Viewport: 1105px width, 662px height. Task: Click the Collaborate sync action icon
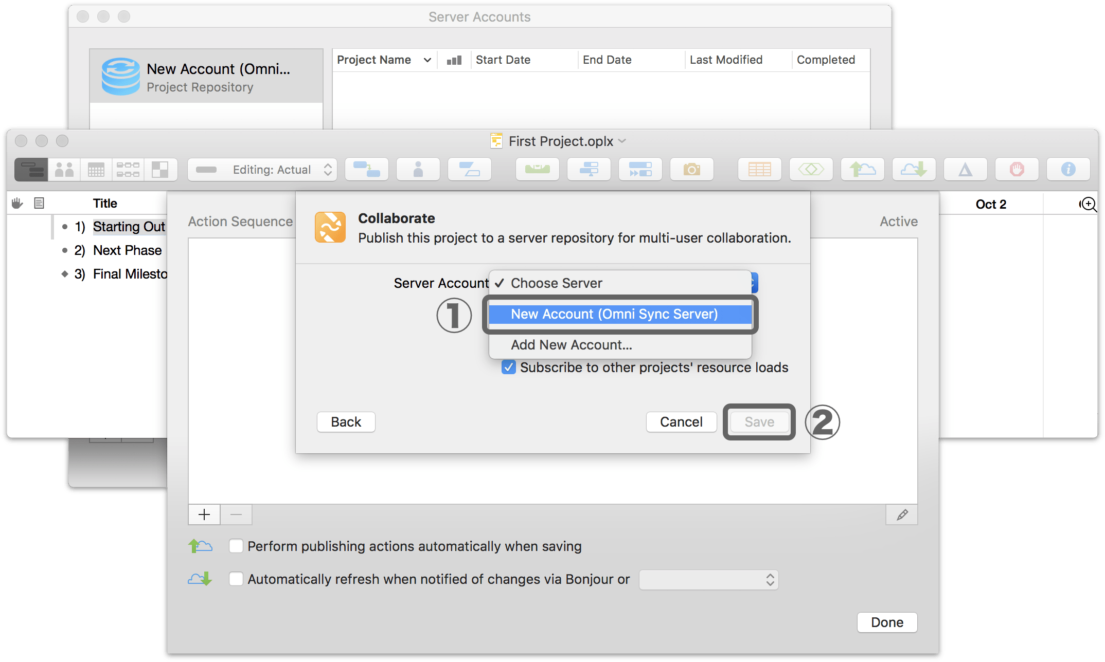point(330,227)
